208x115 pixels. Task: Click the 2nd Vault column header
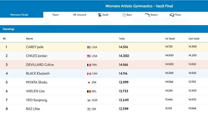click(194, 39)
